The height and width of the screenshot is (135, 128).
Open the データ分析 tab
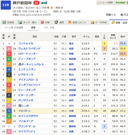coord(99,22)
